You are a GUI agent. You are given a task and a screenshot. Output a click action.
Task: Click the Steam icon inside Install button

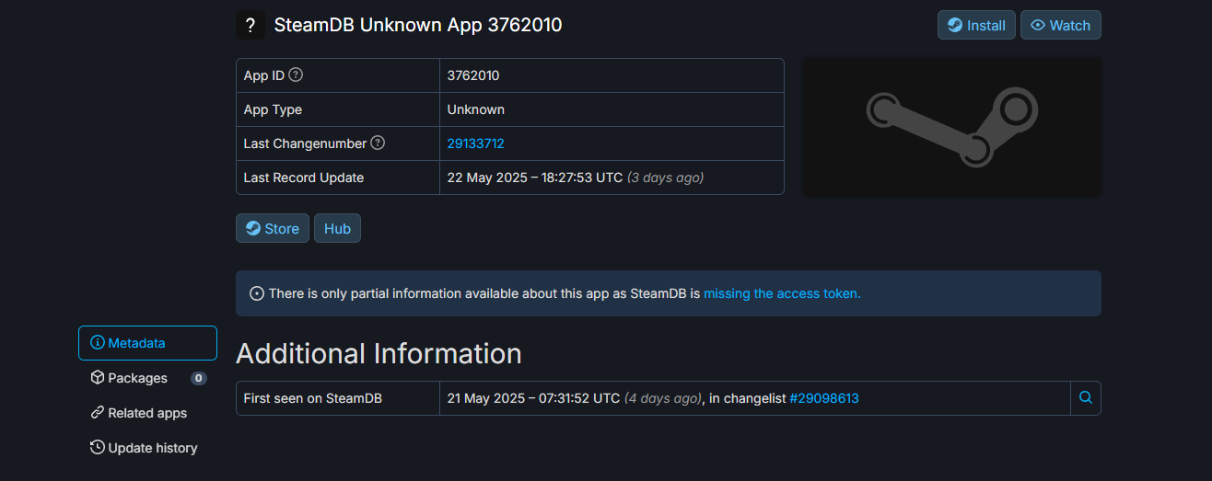(955, 25)
